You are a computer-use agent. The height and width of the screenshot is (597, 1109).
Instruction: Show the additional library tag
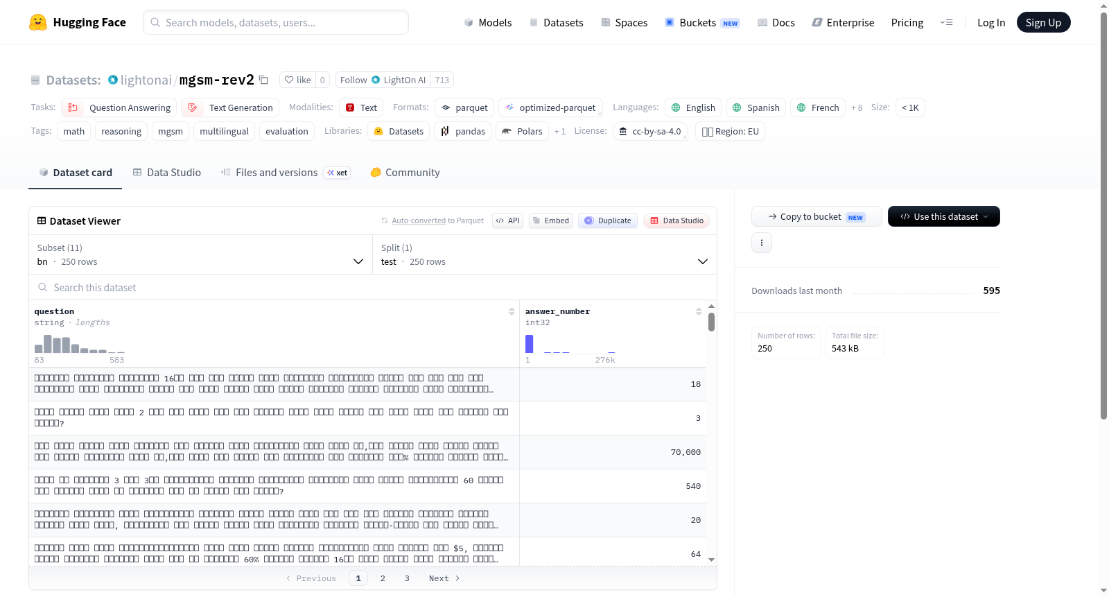pos(560,131)
